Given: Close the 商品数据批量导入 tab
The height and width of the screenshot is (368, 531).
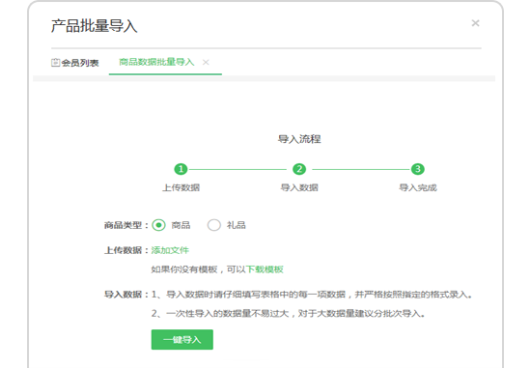Looking at the screenshot, I should tap(206, 63).
